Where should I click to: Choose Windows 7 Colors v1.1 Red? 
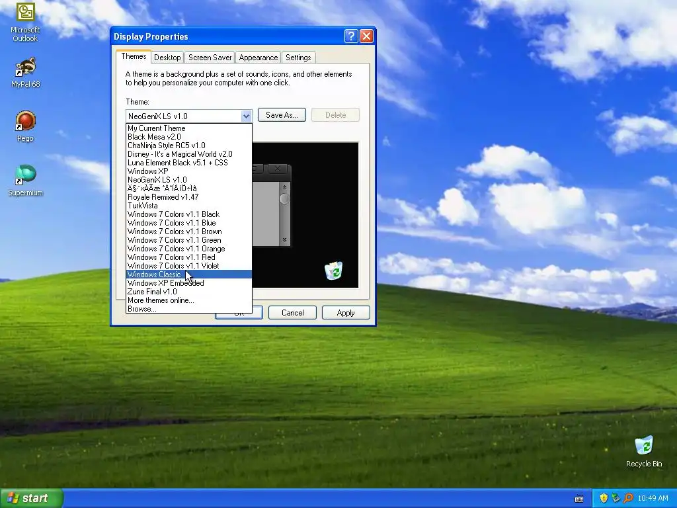coord(188,257)
